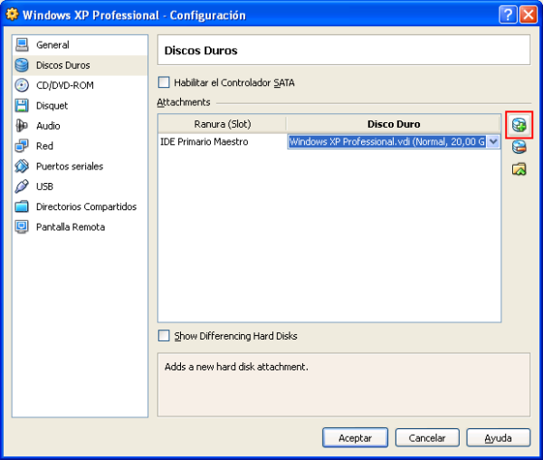Select the CD/DVD-ROM disc icon

(23, 85)
